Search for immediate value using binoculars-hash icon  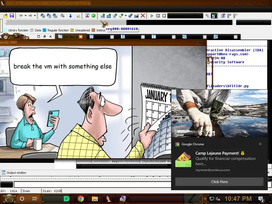43,16
